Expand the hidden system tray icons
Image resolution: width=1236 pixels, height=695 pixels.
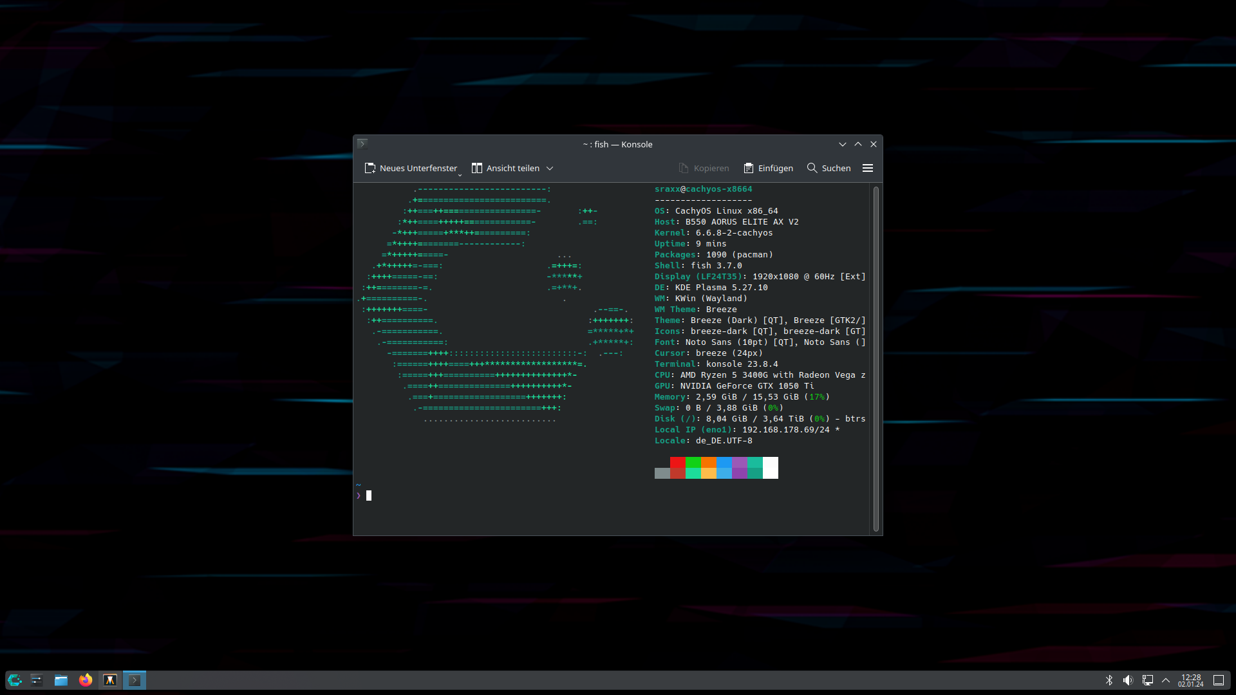click(1166, 680)
